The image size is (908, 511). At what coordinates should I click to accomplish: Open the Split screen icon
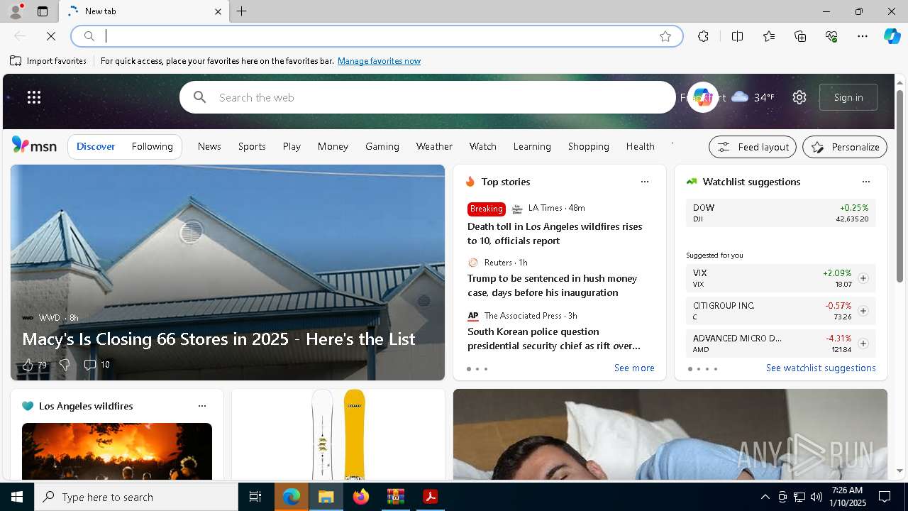(737, 36)
